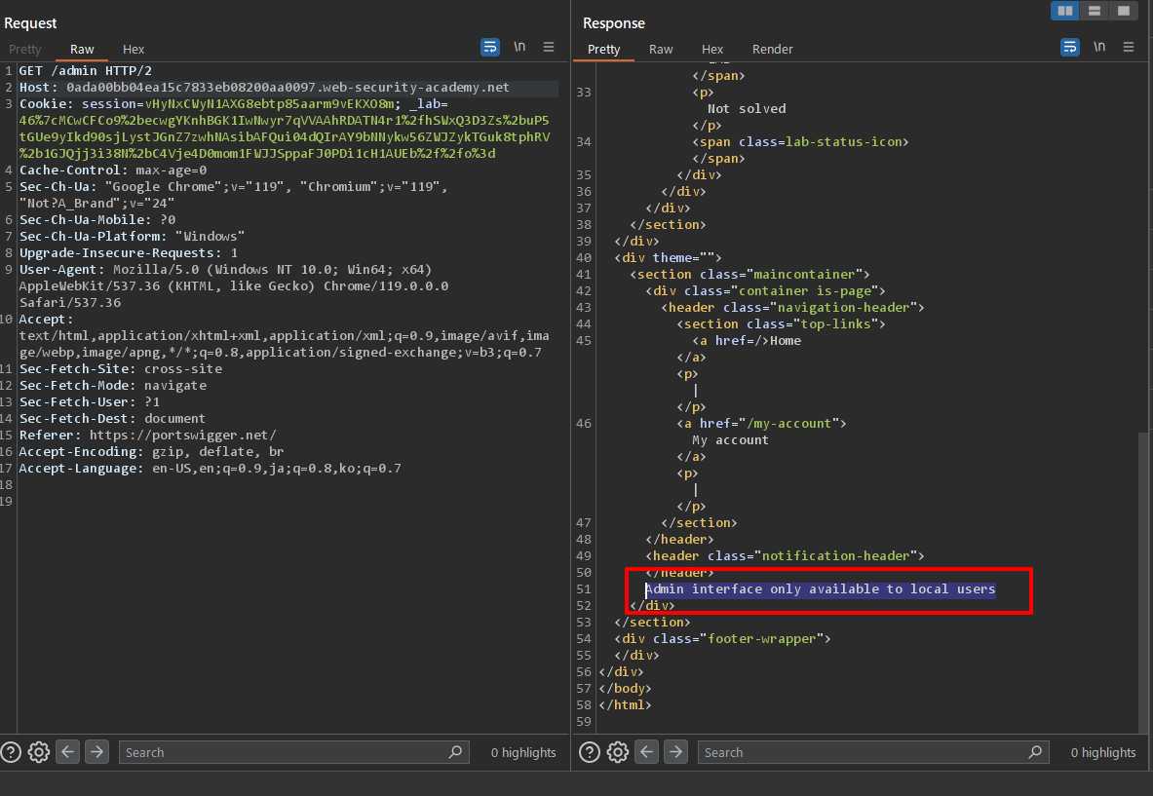Switch to side-by-side layout view
The width and height of the screenshot is (1153, 796).
(1064, 11)
